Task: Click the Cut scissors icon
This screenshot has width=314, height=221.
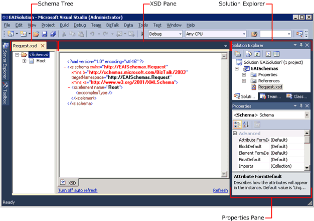Action: (x=64, y=34)
